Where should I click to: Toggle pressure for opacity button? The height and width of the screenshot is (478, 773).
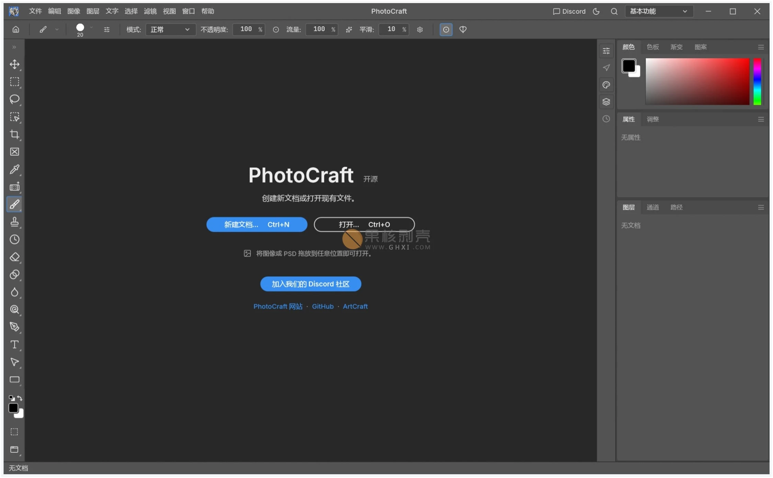(276, 30)
